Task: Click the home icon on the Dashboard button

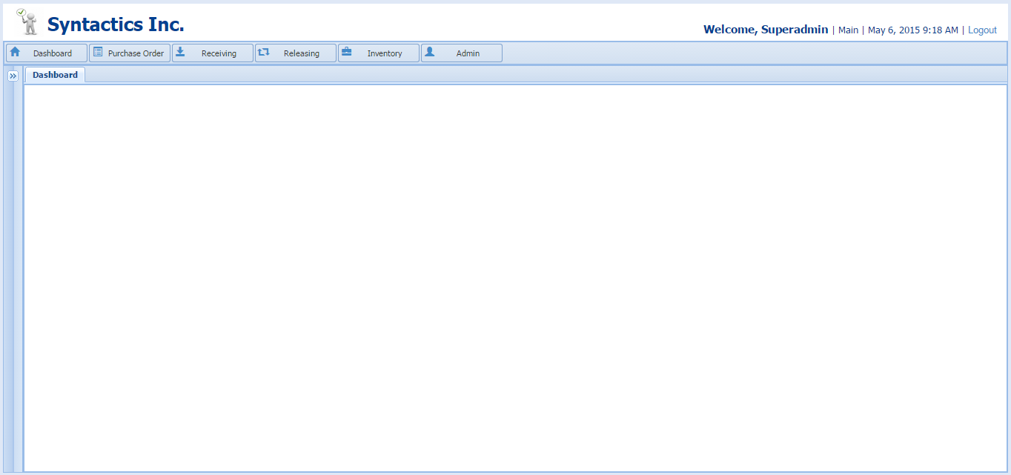Action: [15, 52]
